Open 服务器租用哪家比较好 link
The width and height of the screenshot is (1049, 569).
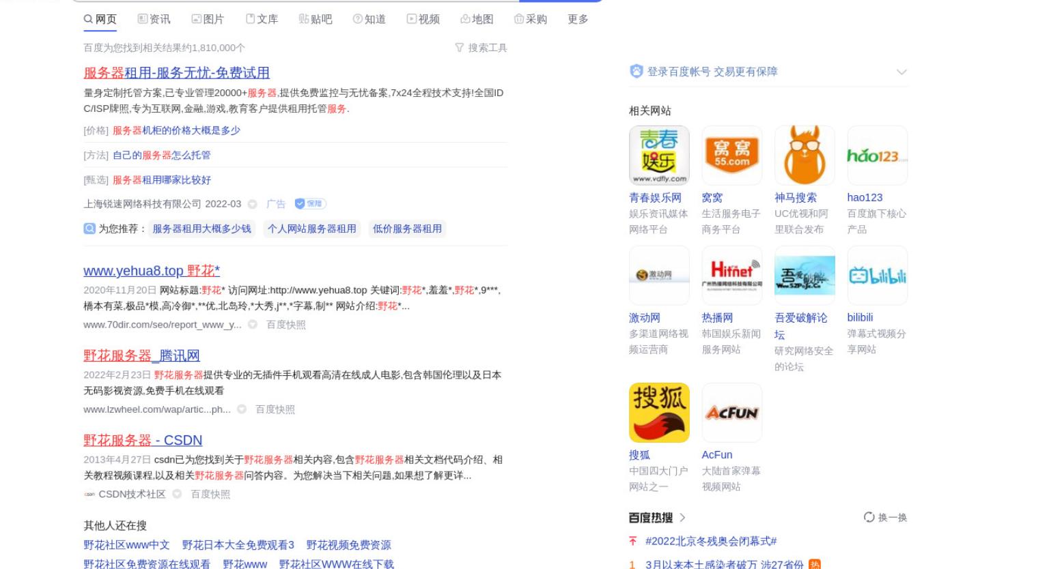tap(161, 180)
